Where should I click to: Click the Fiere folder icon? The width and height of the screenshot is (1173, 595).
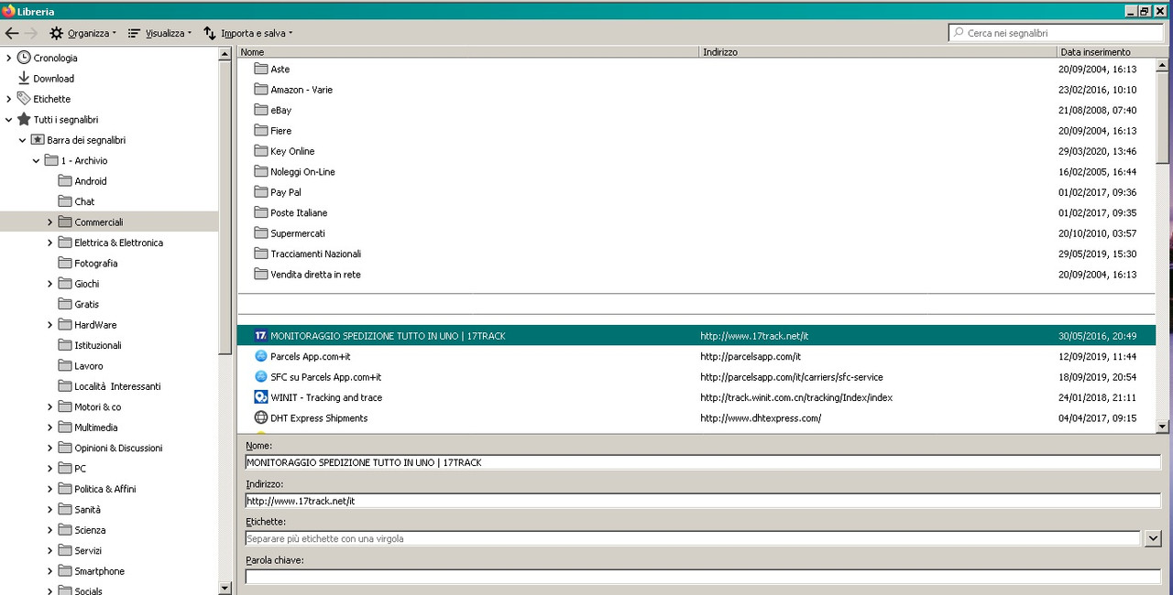(x=261, y=131)
